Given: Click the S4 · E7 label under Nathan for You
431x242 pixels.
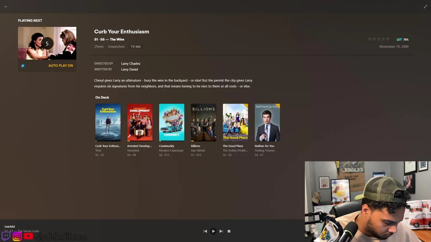Looking at the screenshot, I should (x=259, y=155).
